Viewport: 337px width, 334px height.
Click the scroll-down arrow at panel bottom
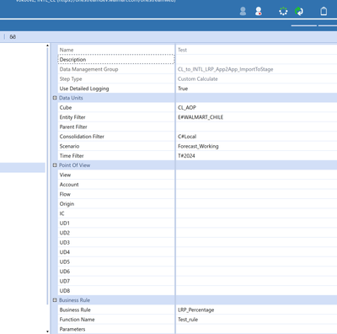[47, 331]
